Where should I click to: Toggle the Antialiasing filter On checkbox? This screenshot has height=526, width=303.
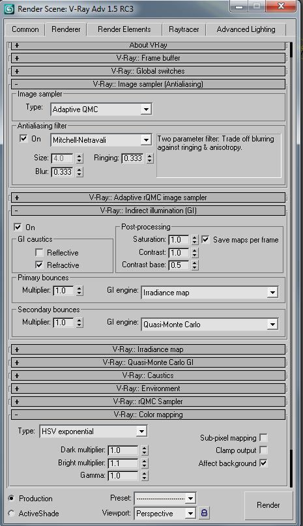(23, 139)
